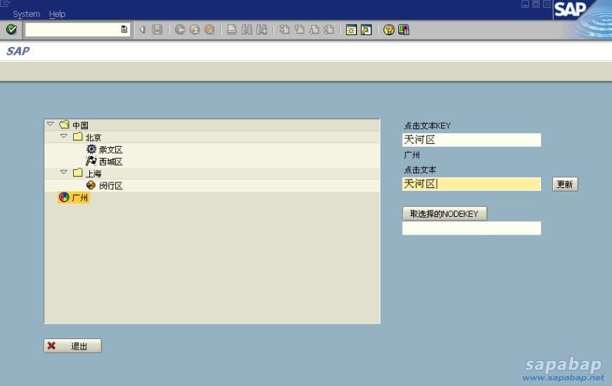
Task: Click the Save floppy disk icon
Action: point(157,29)
